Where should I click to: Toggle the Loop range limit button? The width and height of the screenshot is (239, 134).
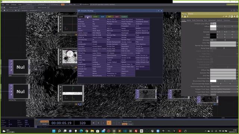124,124
